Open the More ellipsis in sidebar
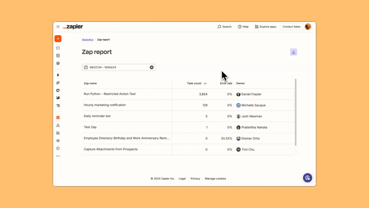The width and height of the screenshot is (369, 208). click(58, 156)
